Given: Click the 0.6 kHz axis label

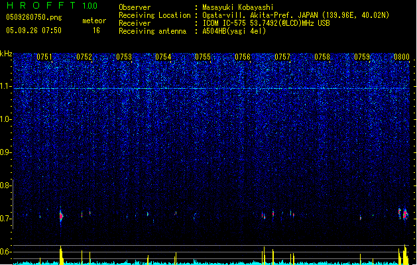Looking at the screenshot, I should 6,252.
